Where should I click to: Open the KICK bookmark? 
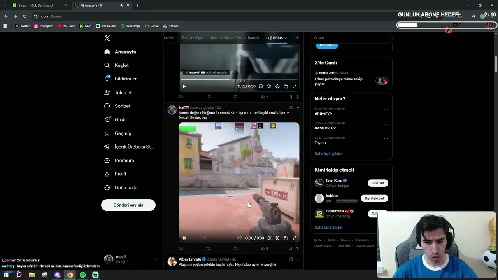[85, 26]
